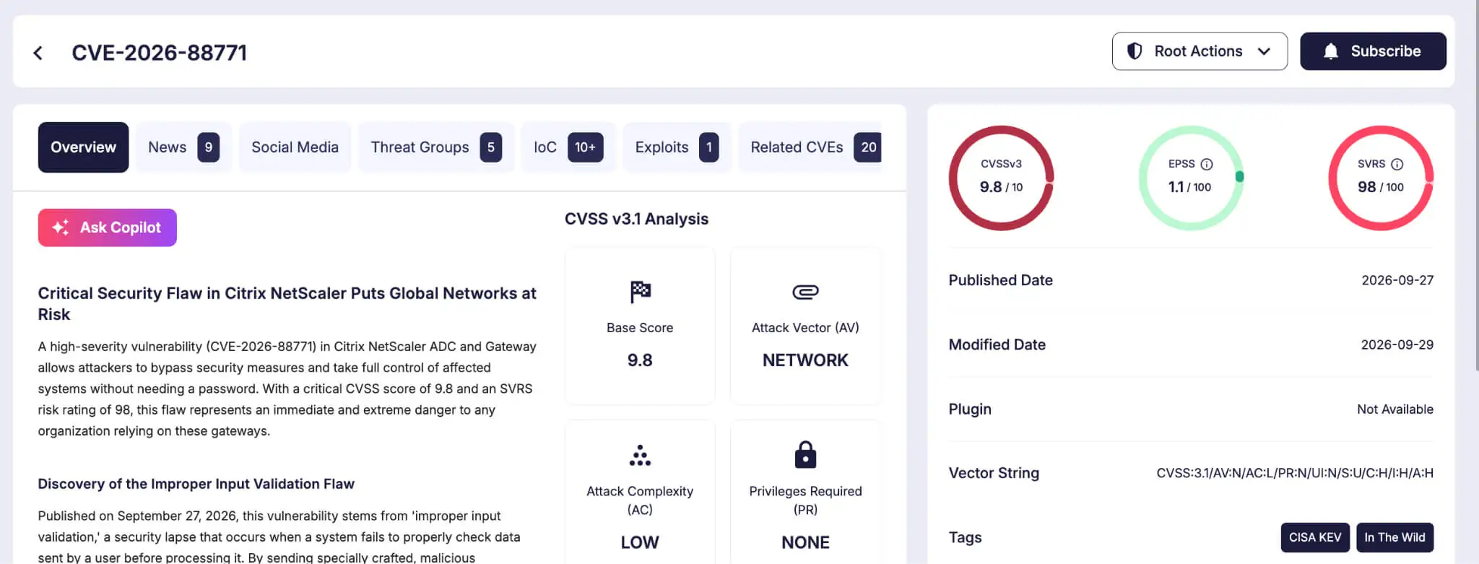Open the IoC tab
Screen dimensions: 1479x564
[x=568, y=147]
